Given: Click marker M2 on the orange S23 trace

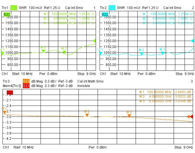Looking at the screenshot, I should tap(87, 115).
